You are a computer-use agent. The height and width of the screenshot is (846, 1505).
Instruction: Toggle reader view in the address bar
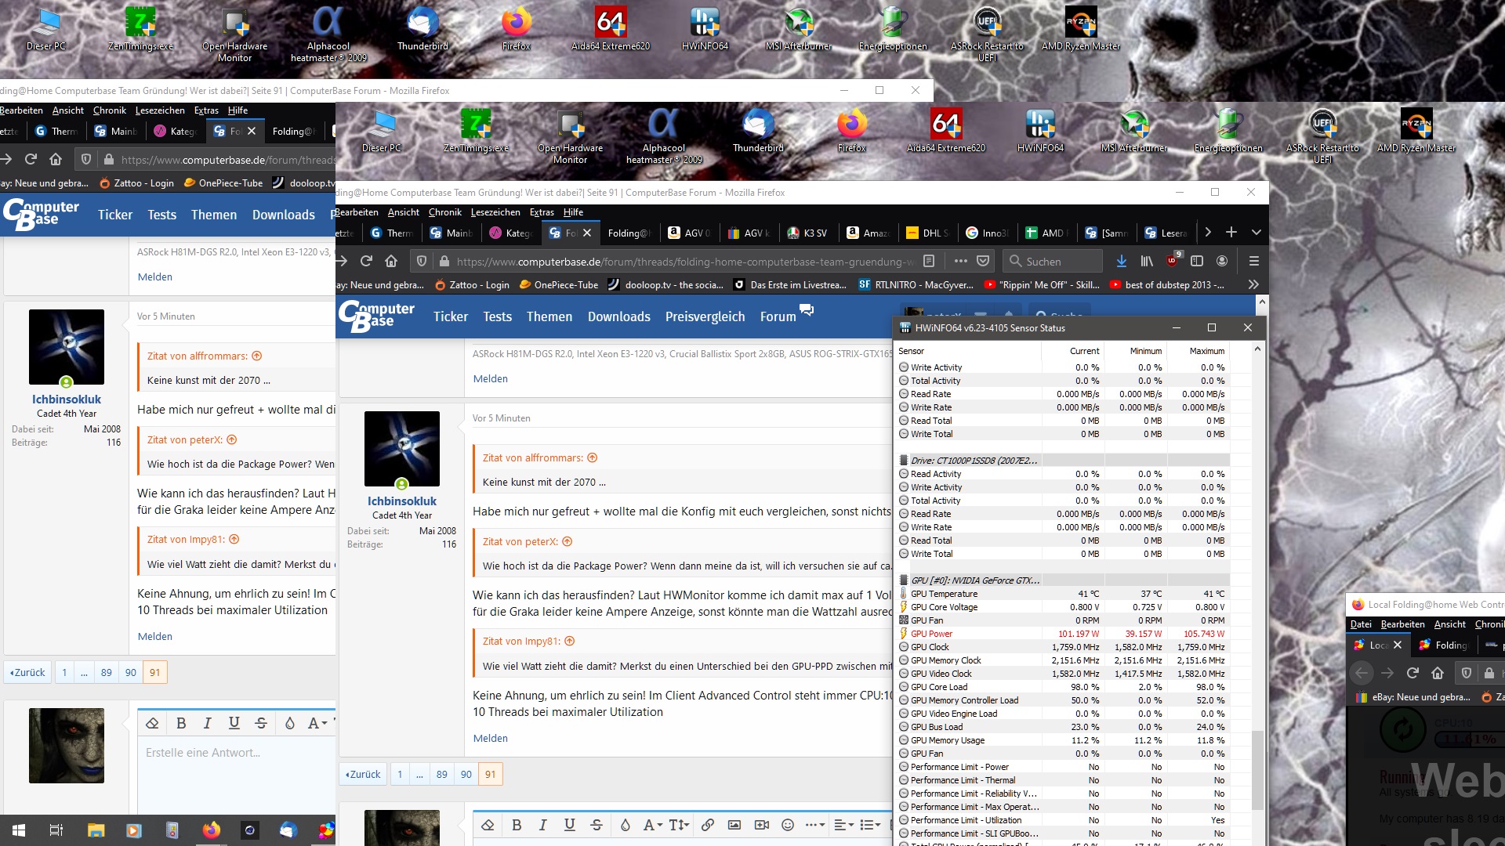click(929, 261)
